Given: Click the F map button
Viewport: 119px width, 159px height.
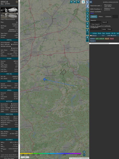Looking at the screenshot, I should click(x=87, y=40).
